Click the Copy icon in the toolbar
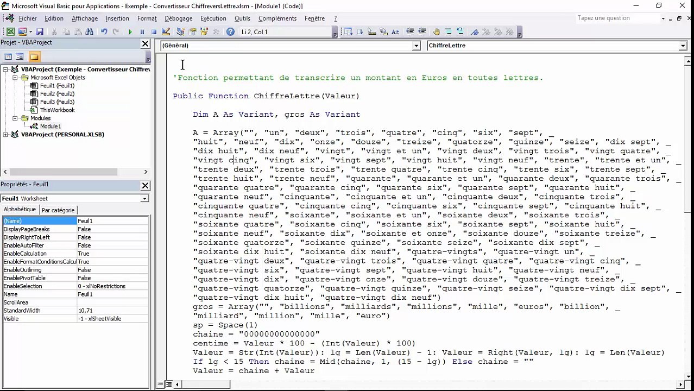Screen dimensions: 694x391 (x=66, y=32)
